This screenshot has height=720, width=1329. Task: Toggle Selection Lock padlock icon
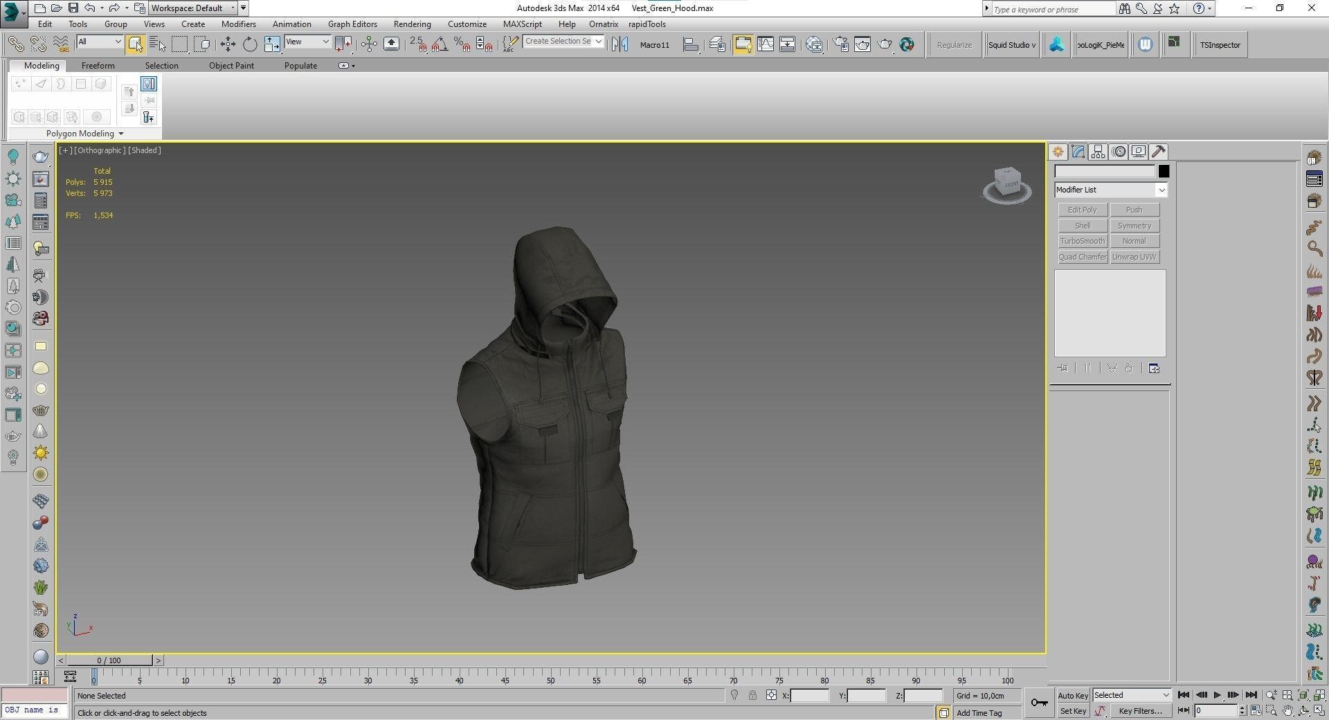coord(752,695)
